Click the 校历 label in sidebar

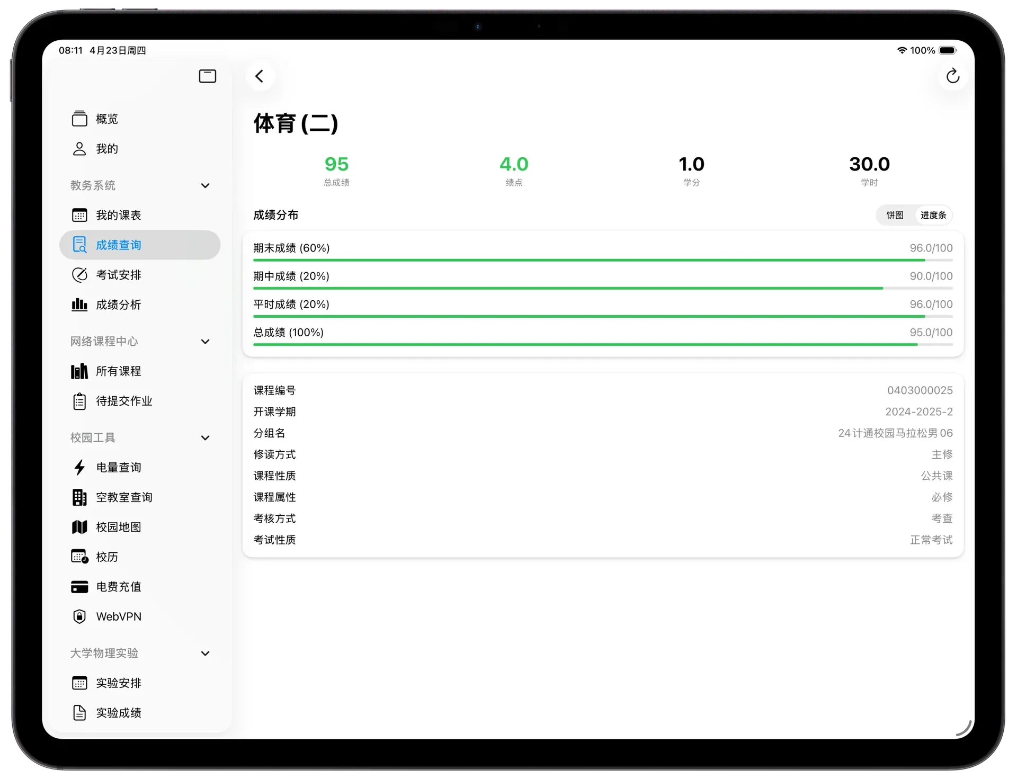tap(107, 557)
